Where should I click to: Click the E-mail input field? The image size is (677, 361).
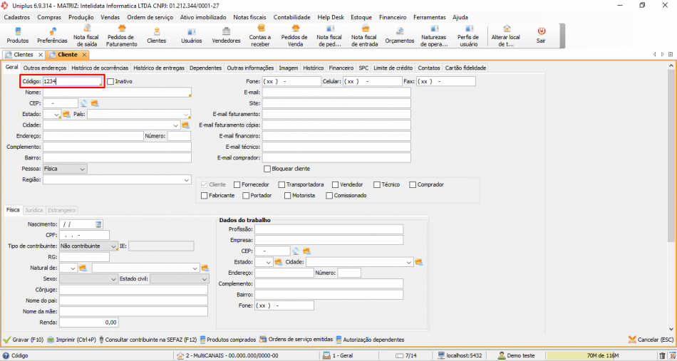pos(336,93)
